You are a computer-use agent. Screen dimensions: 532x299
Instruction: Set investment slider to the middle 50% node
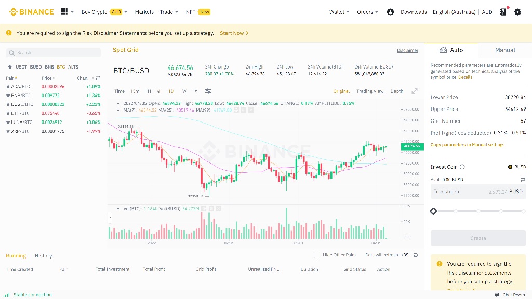click(478, 211)
